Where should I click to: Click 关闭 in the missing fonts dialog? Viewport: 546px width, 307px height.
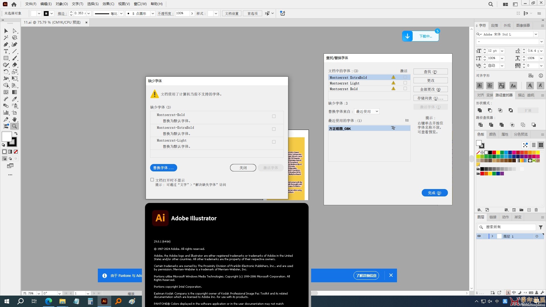pos(243,168)
